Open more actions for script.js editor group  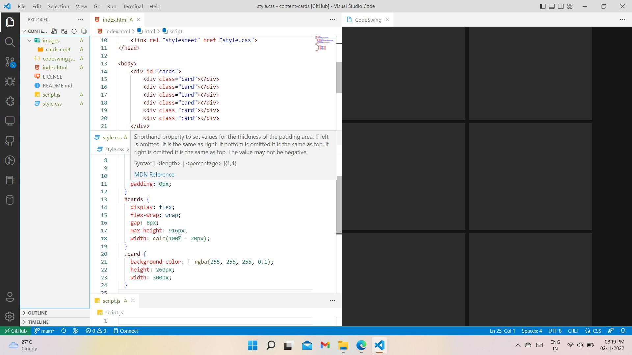point(332,300)
